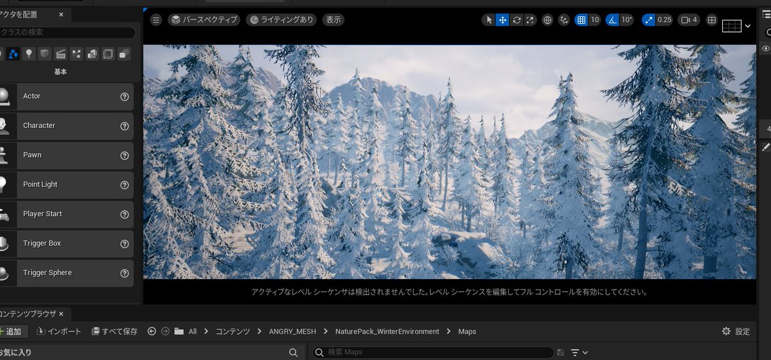The width and height of the screenshot is (771, 360).
Task: Select the Player Start item
Action: click(67, 214)
